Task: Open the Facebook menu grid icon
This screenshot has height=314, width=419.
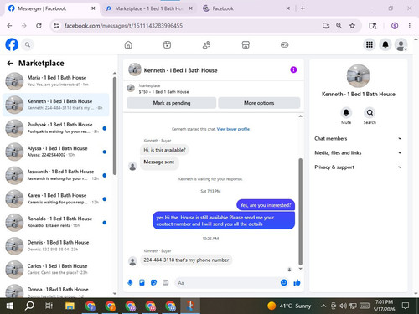Action: click(370, 44)
